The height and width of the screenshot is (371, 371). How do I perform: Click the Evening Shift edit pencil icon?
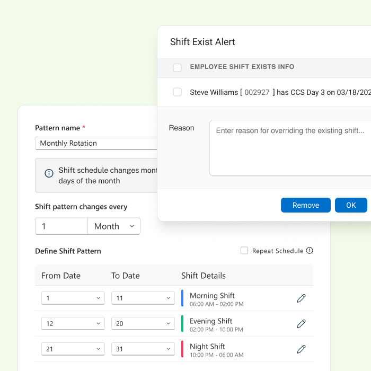point(301,323)
